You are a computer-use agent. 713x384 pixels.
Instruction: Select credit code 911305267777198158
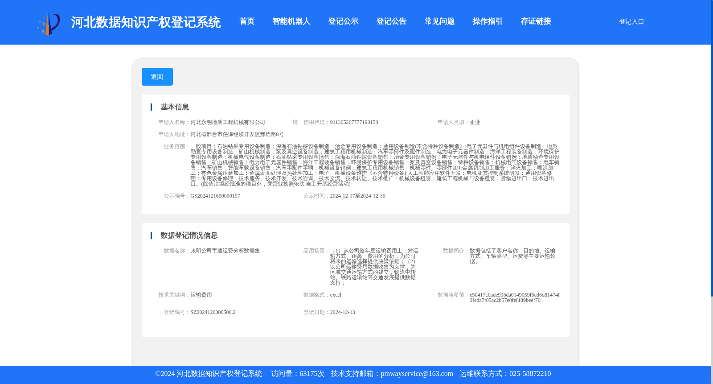(x=354, y=122)
